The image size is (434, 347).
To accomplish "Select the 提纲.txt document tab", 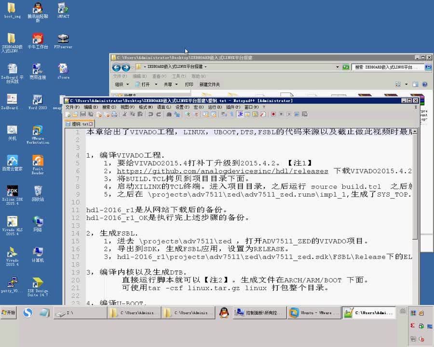I will [x=80, y=124].
